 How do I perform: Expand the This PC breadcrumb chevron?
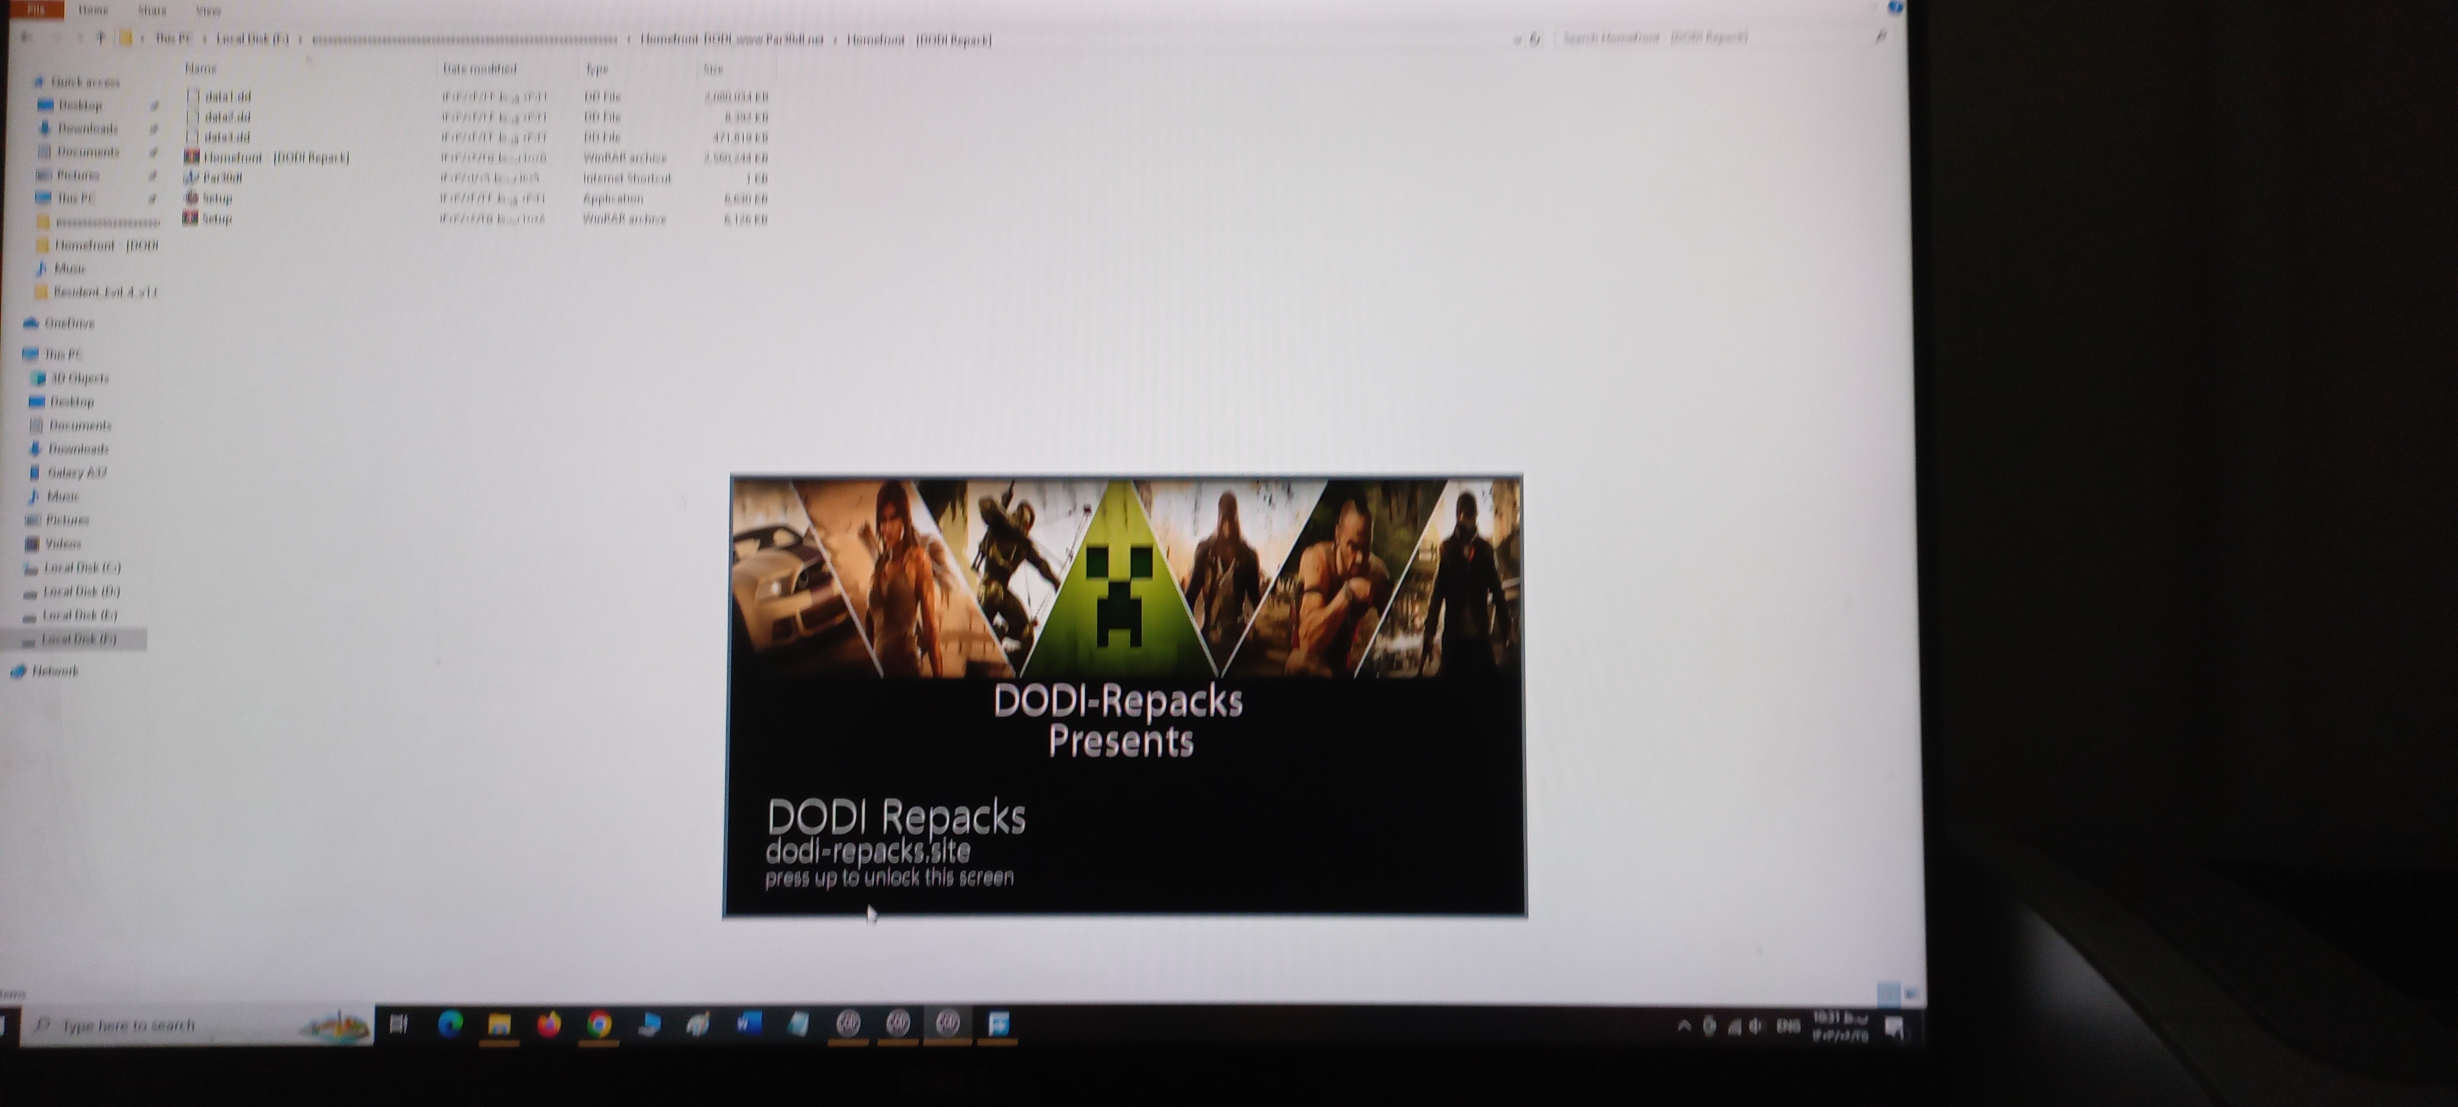204,39
